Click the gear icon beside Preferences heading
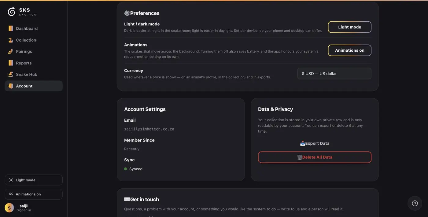Image resolution: width=428 pixels, height=217 pixels. point(127,13)
